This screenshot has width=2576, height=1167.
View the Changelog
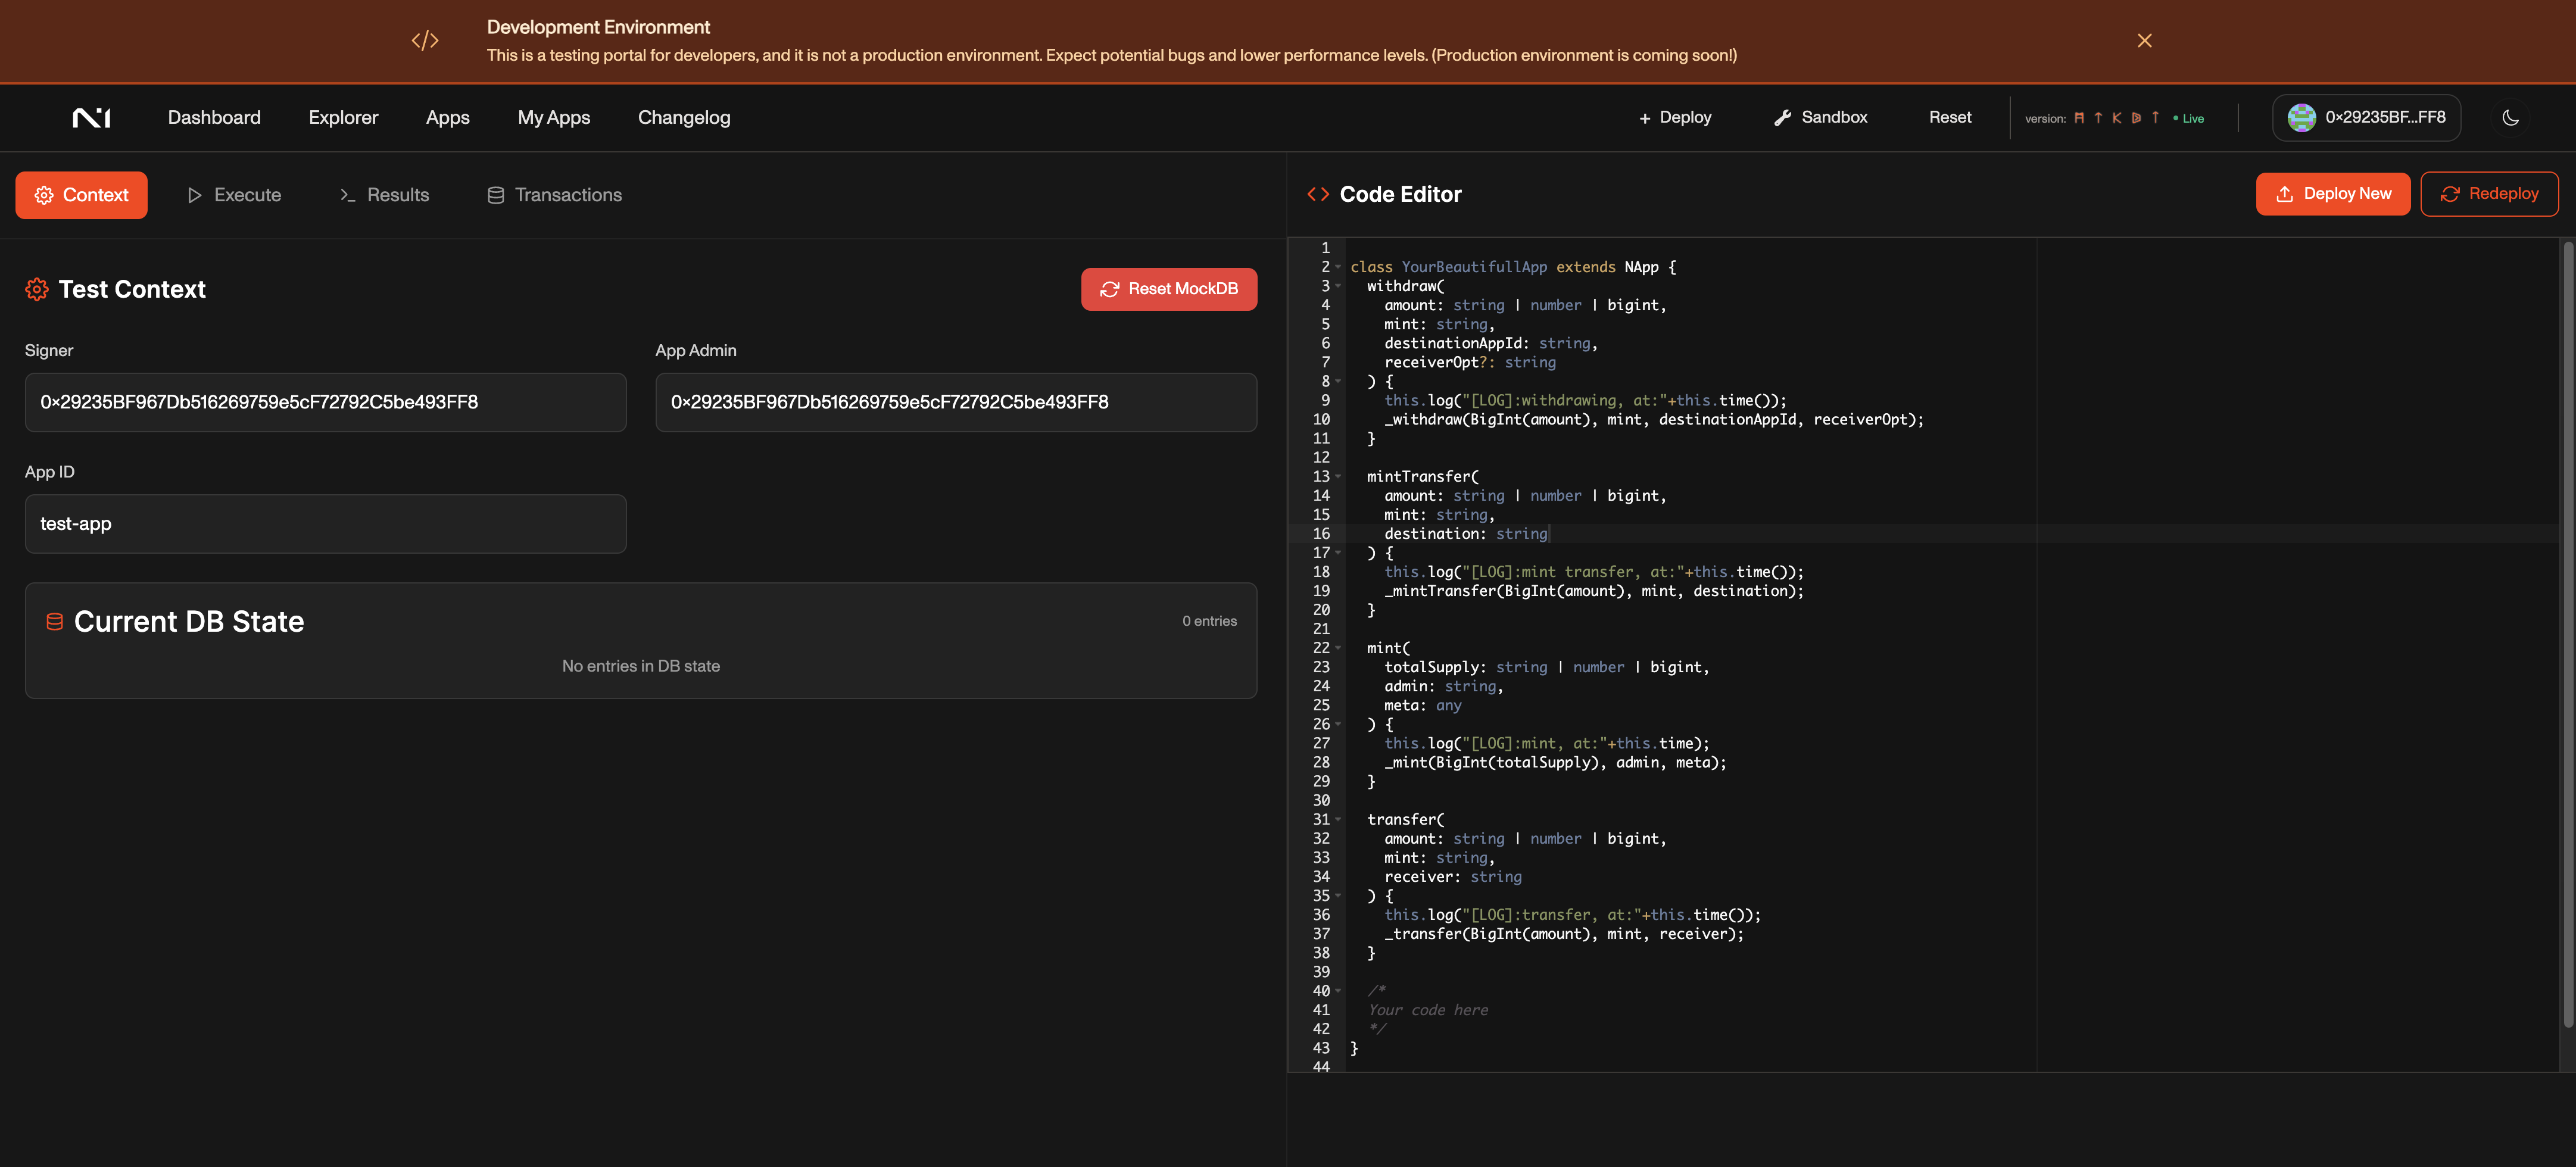(x=684, y=118)
